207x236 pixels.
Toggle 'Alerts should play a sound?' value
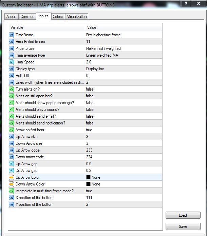[90, 110]
